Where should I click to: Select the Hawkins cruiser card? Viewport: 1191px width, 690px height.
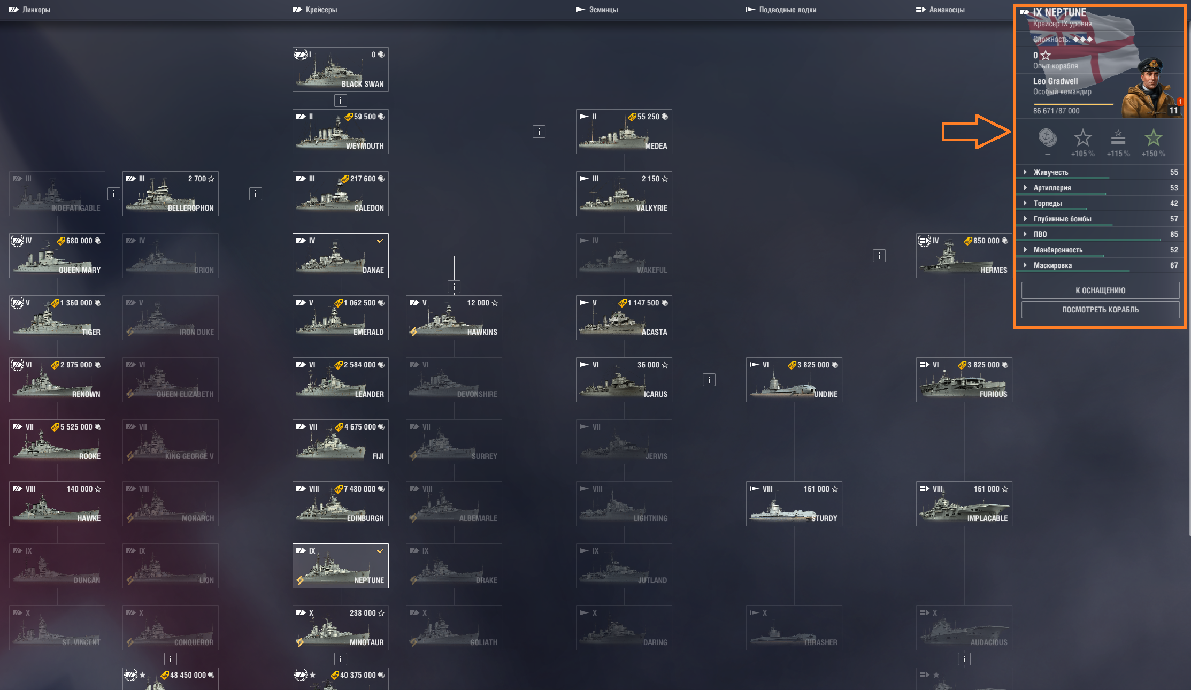point(454,318)
